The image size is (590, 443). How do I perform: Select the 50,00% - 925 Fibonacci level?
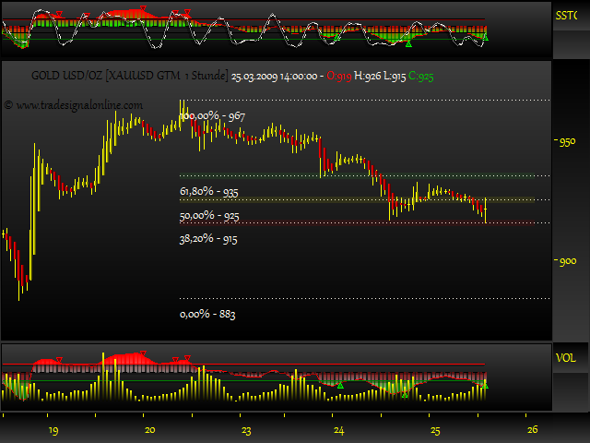pos(209,215)
